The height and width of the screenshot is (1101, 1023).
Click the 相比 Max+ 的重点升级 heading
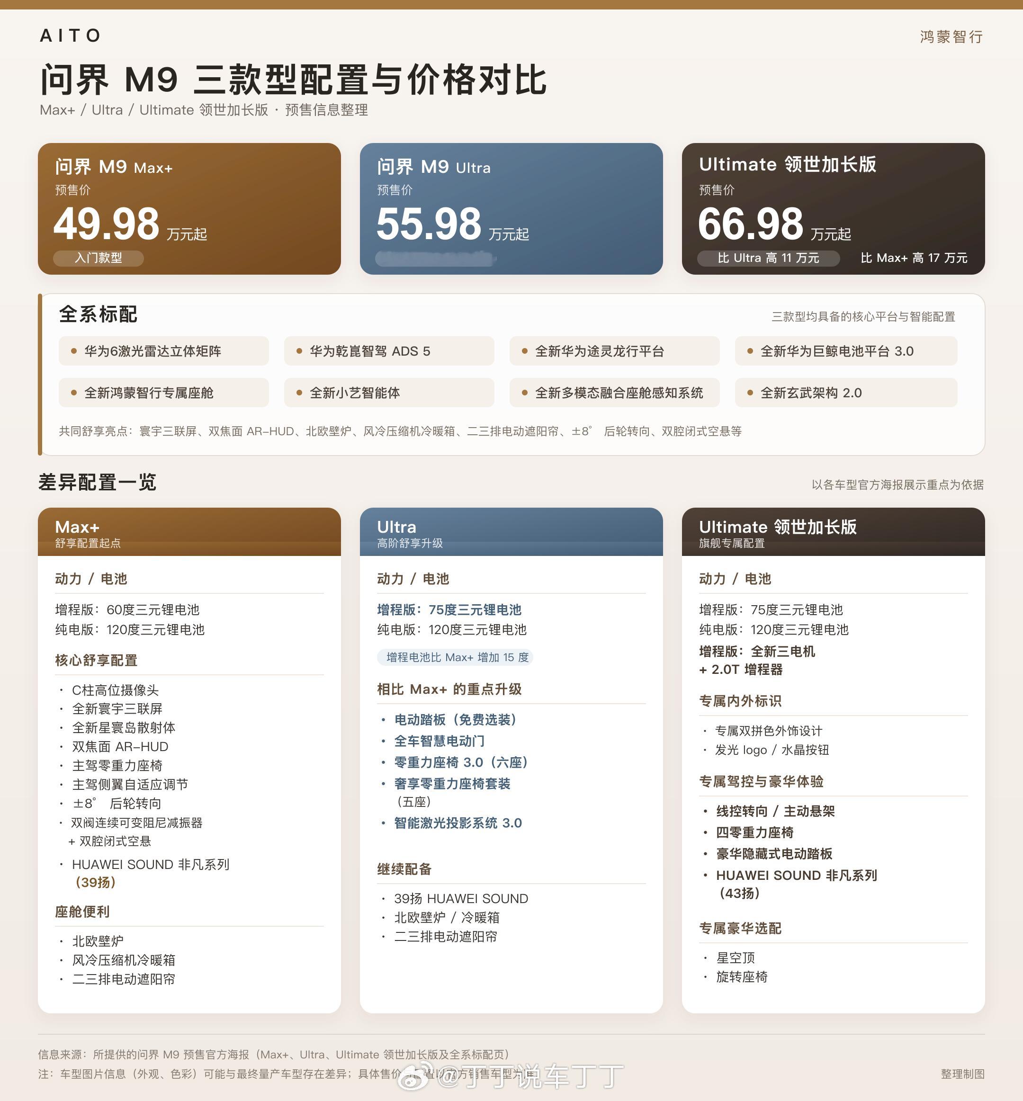tap(449, 689)
